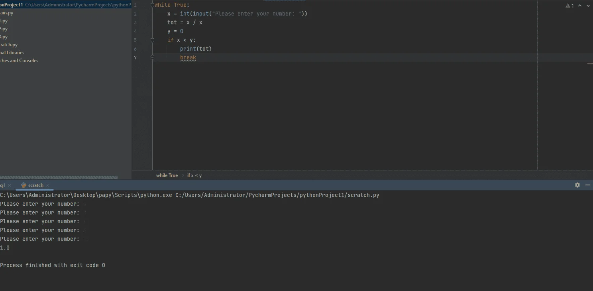This screenshot has height=291, width=593.
Task: Open Run panel settings gear
Action: [x=577, y=185]
